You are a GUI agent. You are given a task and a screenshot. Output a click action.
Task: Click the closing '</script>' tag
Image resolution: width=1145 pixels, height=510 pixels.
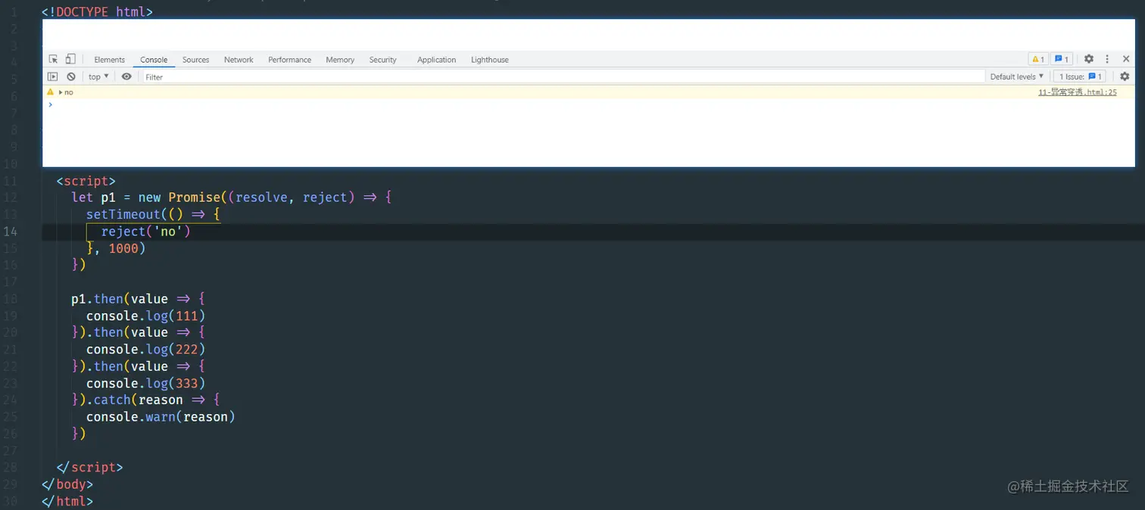[89, 467]
